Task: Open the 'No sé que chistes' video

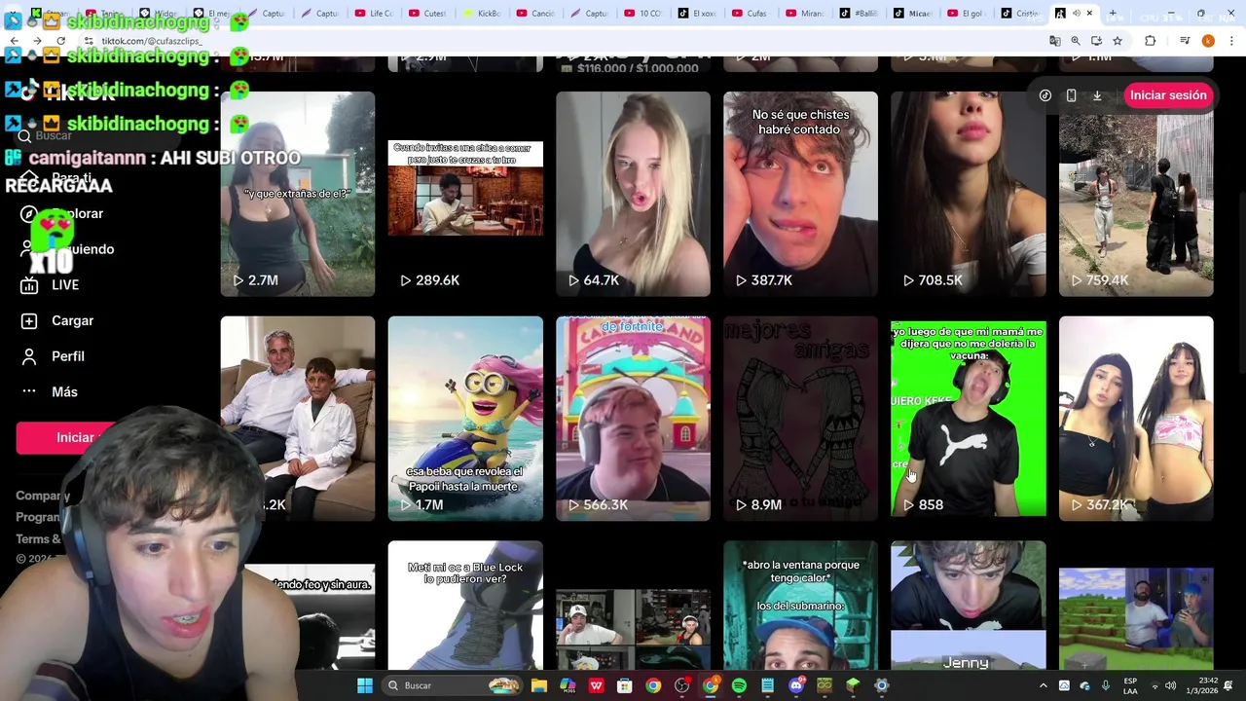Action: pos(800,194)
